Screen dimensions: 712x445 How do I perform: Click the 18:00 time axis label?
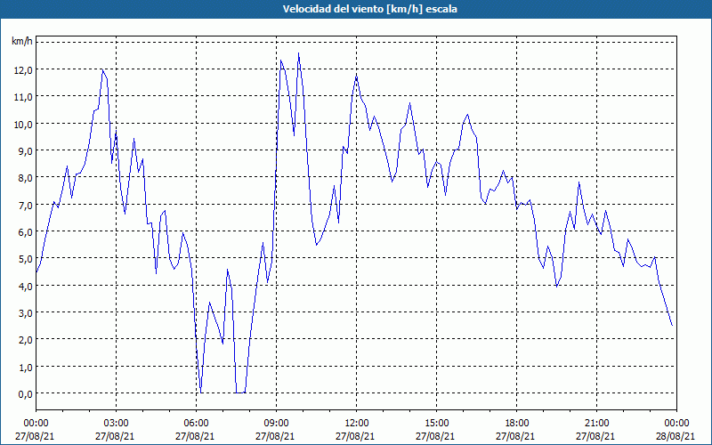tap(517, 424)
